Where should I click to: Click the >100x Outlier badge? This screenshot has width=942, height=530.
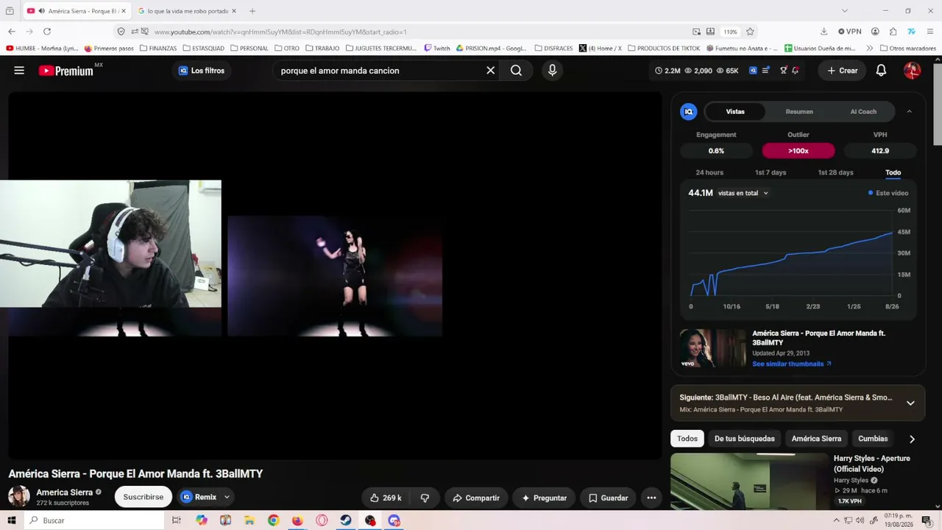(798, 151)
